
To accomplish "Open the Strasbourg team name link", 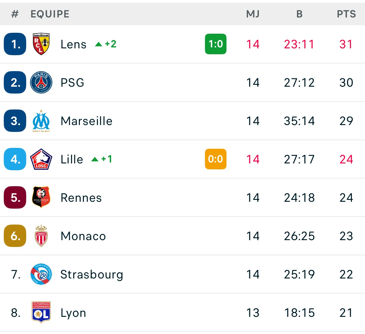I will 92,274.
